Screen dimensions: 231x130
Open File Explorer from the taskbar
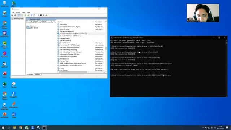pos(15,127)
